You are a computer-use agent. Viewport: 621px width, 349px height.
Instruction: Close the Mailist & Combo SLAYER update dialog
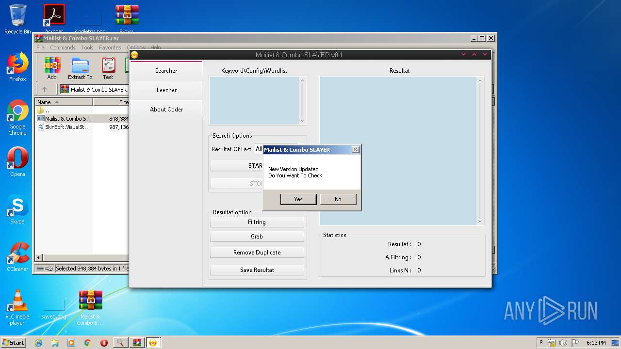(355, 150)
